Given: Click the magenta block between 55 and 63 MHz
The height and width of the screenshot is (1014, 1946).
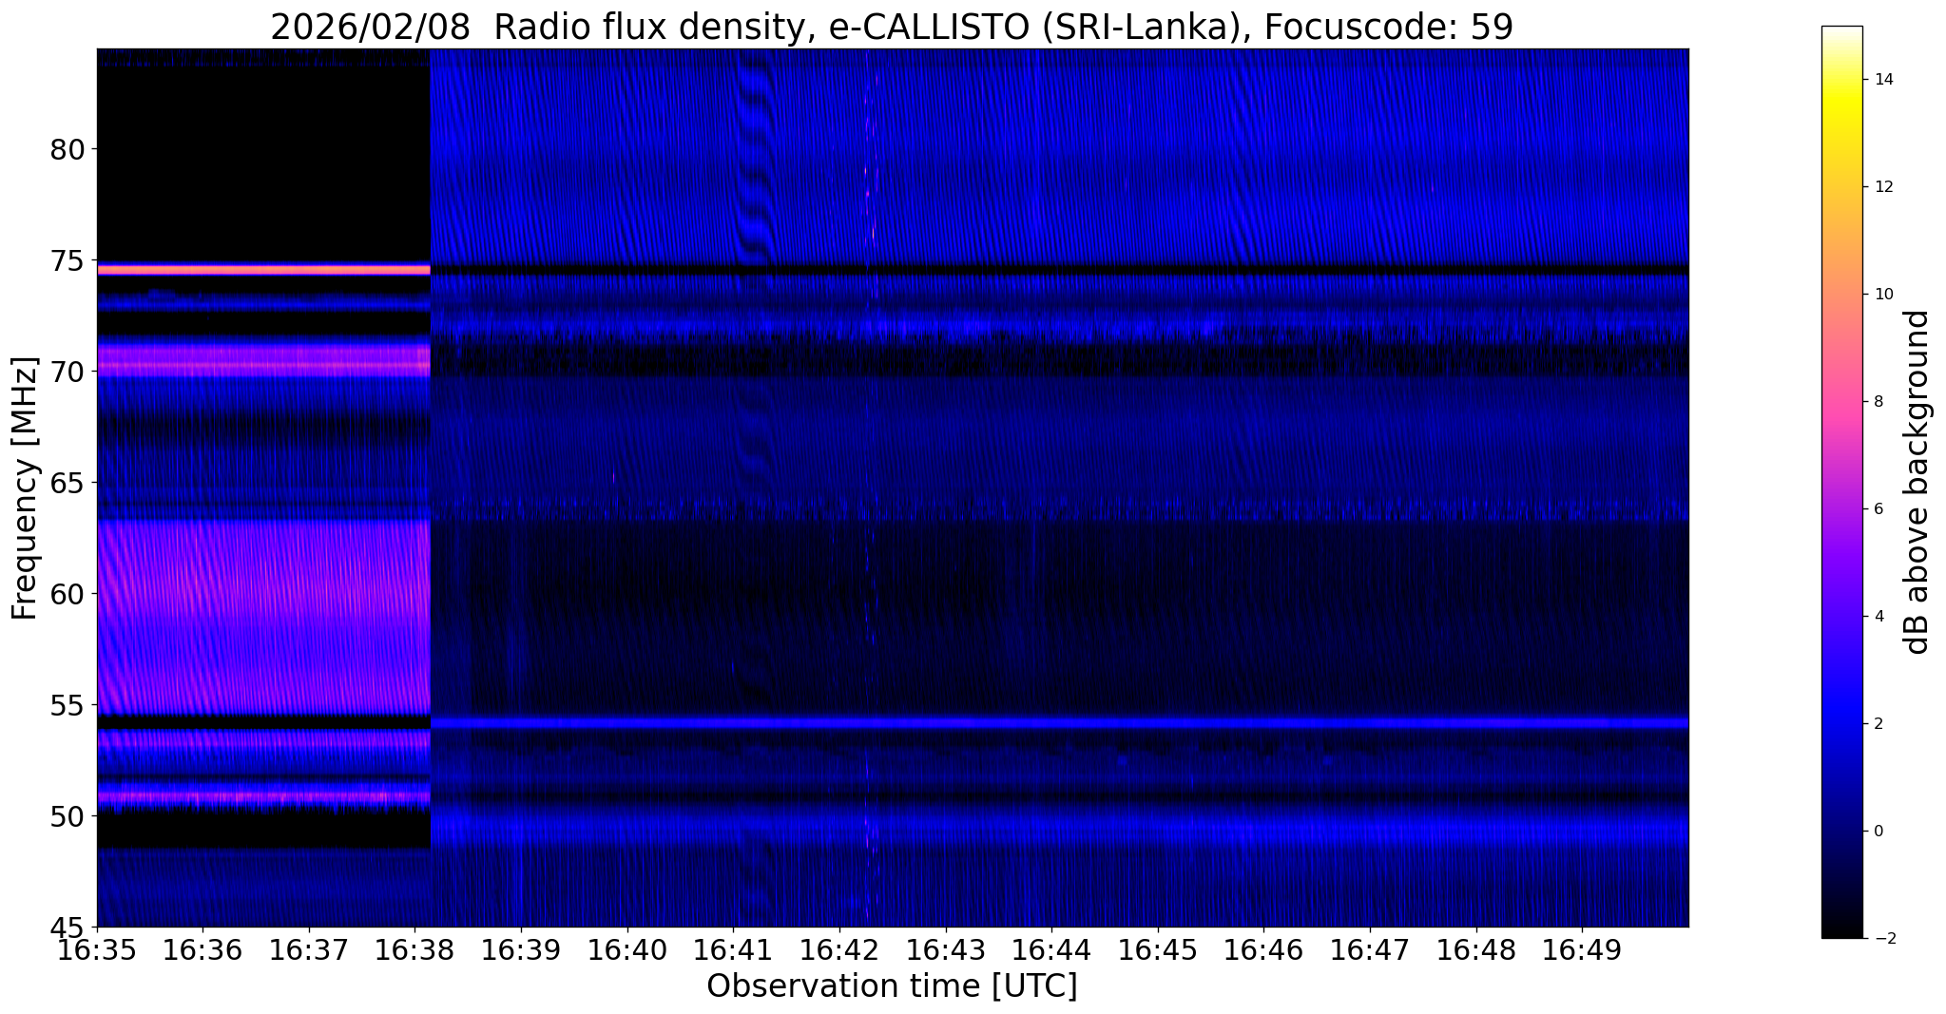Looking at the screenshot, I should (x=264, y=618).
